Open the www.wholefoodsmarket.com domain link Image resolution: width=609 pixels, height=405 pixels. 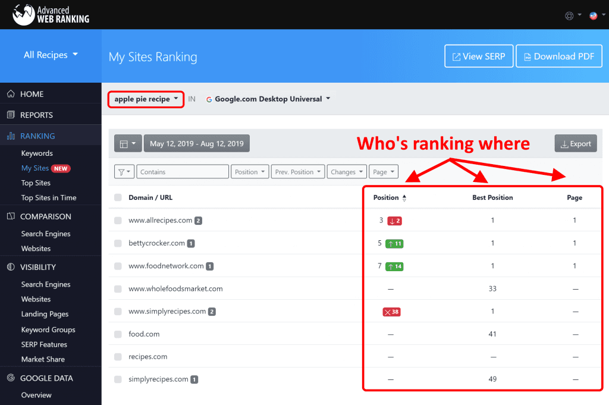(x=175, y=289)
